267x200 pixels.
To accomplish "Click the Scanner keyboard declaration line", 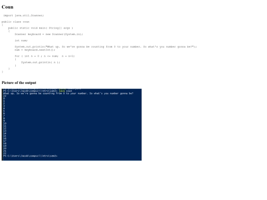I will 48,34.
